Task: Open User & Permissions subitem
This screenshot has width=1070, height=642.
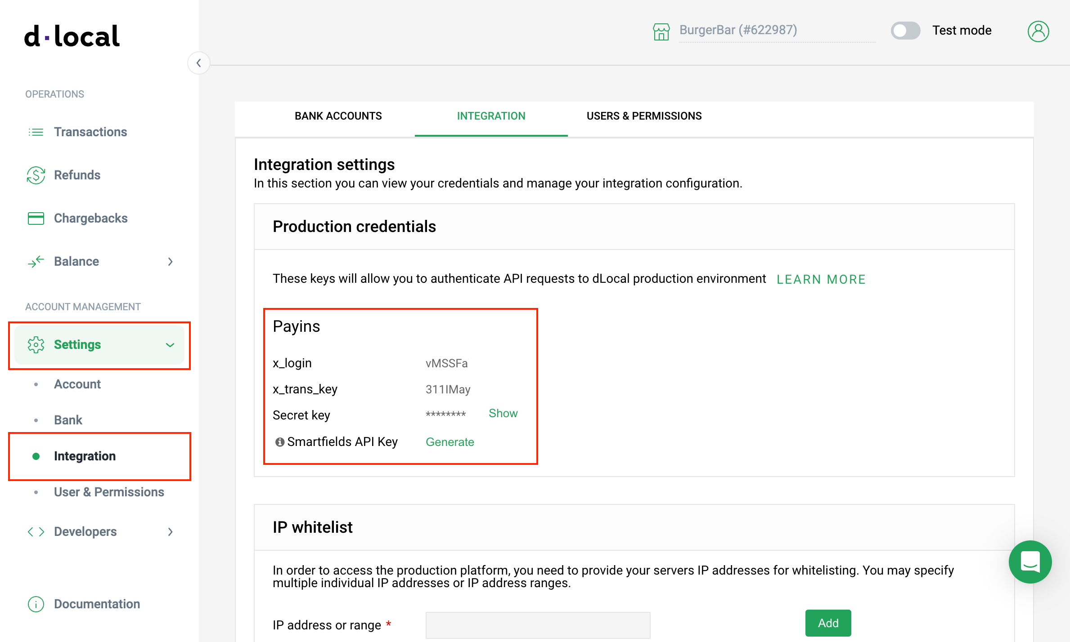Action: pos(109,492)
